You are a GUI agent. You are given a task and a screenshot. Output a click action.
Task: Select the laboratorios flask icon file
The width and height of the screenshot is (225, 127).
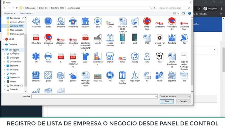pos(98,59)
